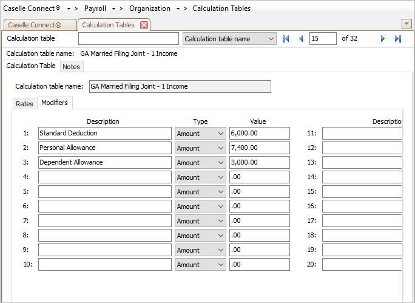Viewport: 415px width, 303px height.
Task: Expand the Organization breadcrumb arrow
Action: (x=178, y=9)
